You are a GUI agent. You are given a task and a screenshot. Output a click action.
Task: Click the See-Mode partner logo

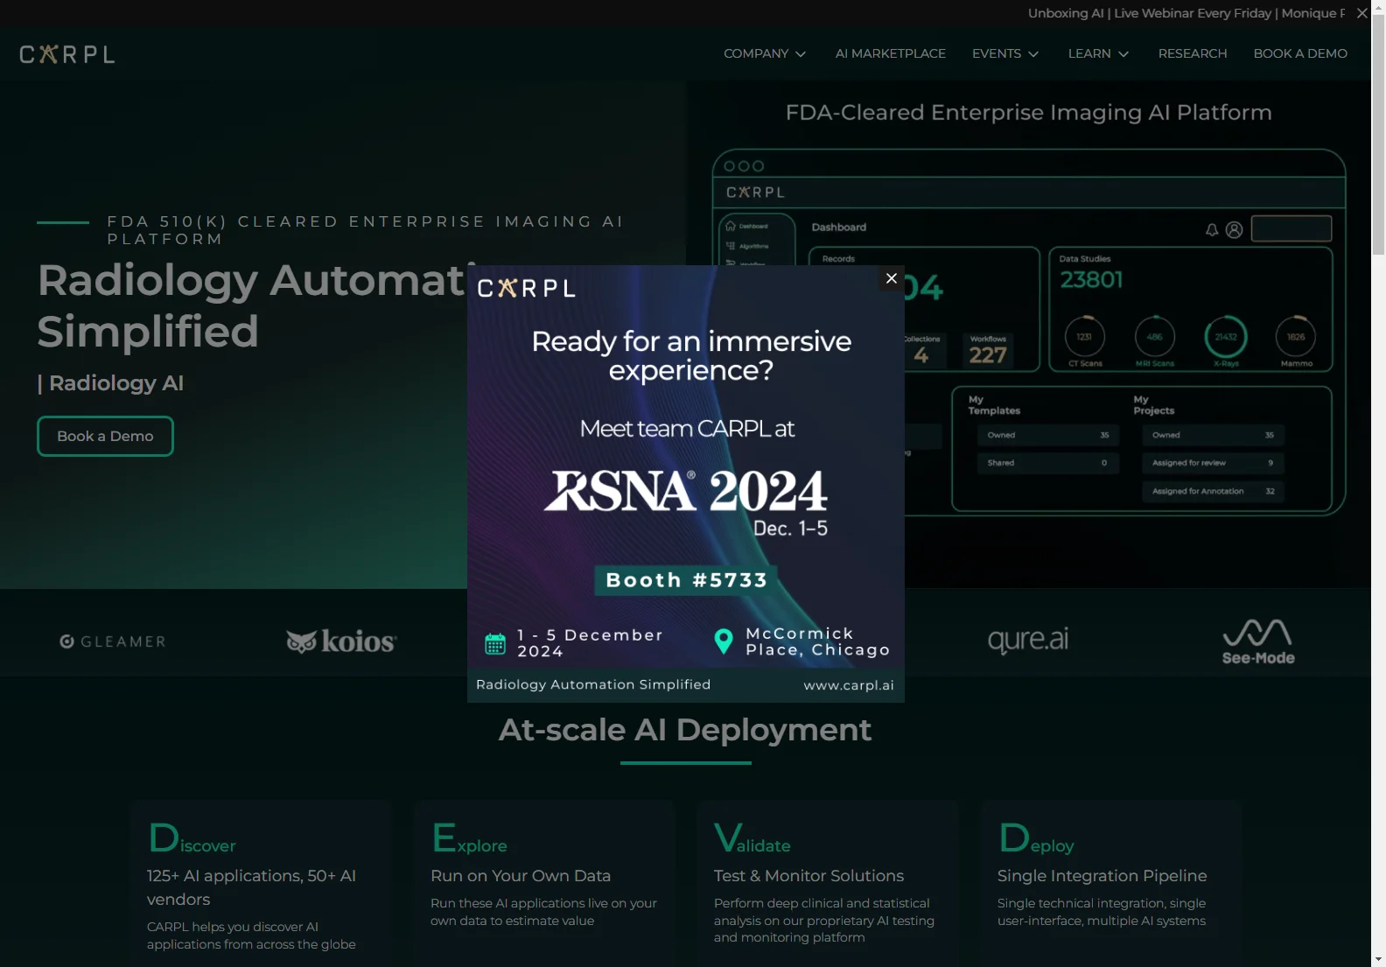tap(1257, 642)
